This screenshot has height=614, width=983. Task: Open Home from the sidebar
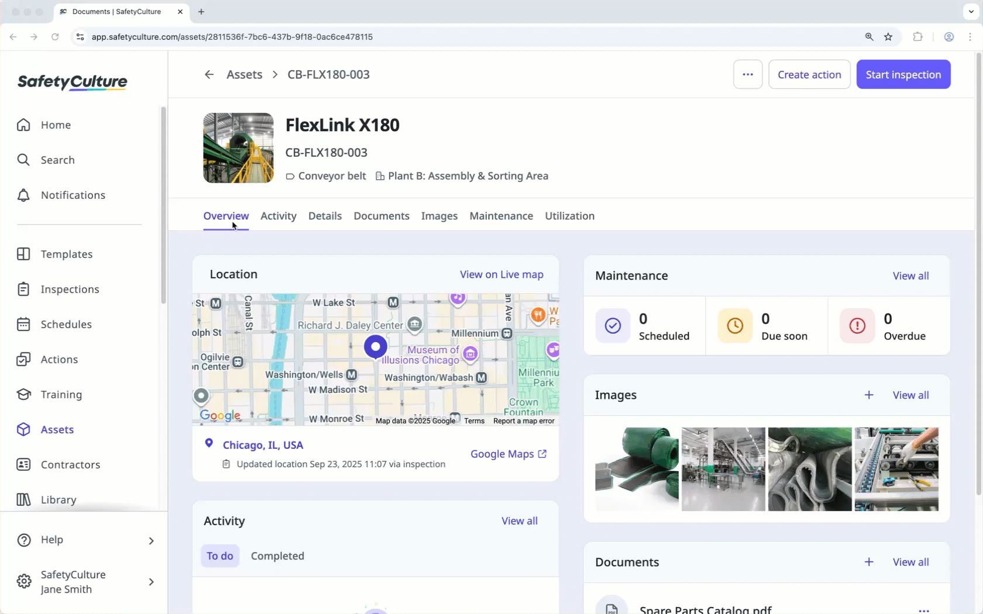pyautogui.click(x=56, y=125)
